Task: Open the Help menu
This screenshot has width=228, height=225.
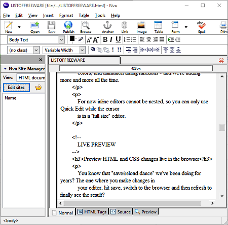Action: coord(116,15)
